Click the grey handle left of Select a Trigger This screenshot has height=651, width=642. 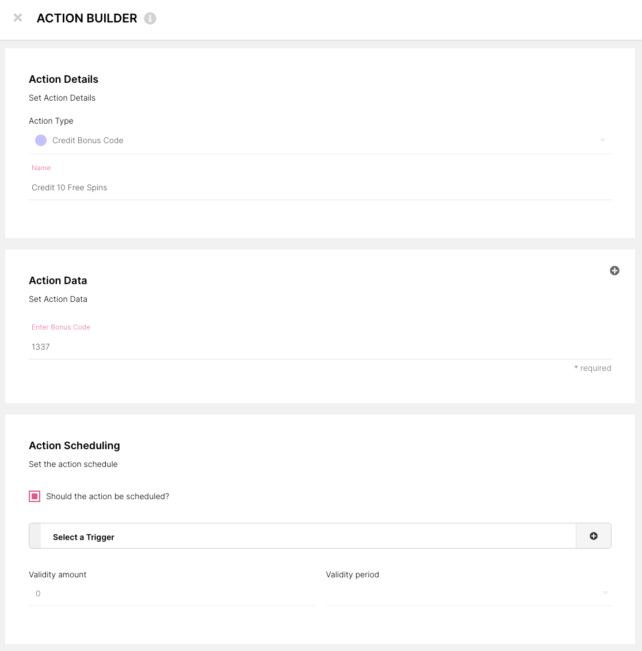35,536
